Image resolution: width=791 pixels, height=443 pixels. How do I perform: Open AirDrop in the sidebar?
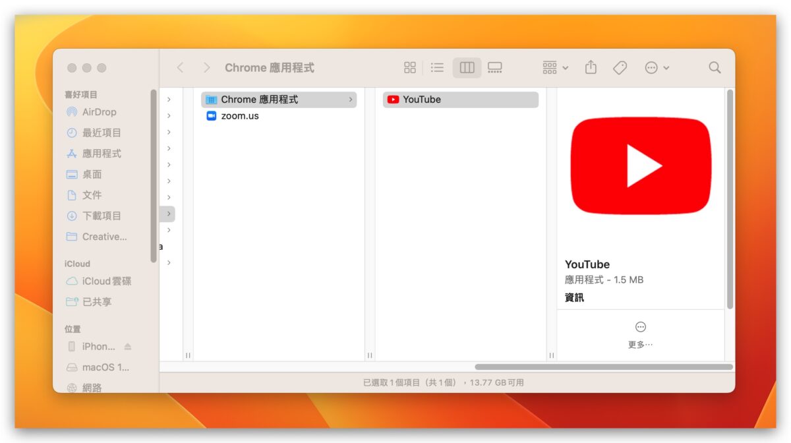pyautogui.click(x=99, y=112)
